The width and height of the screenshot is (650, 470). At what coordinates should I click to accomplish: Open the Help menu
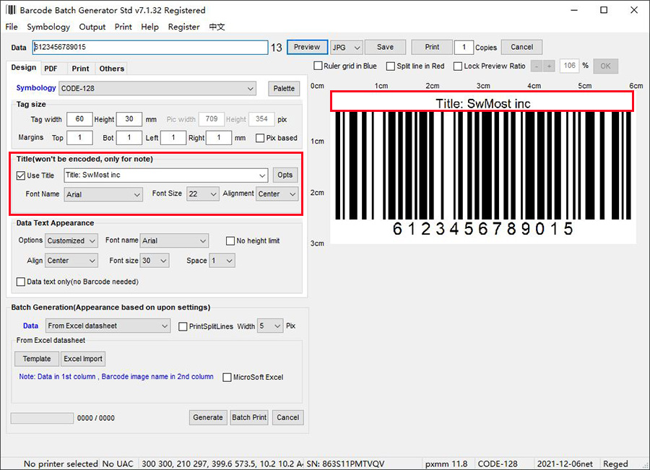tap(149, 27)
